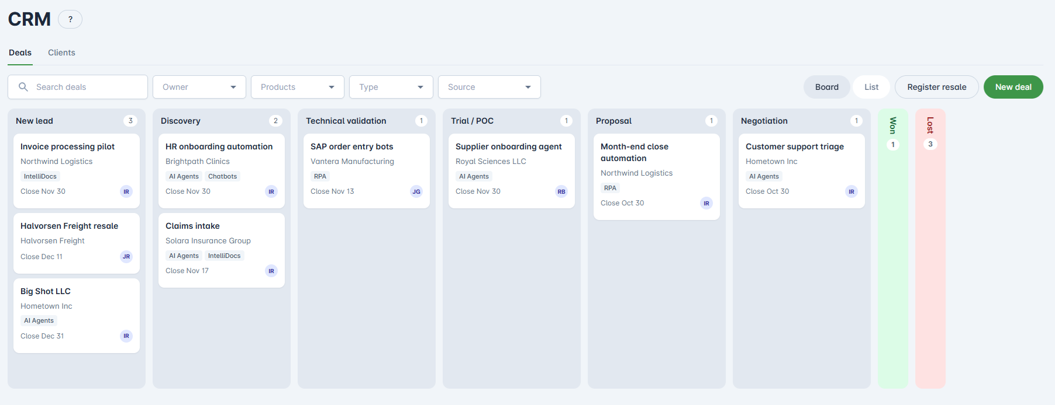
Task: Click IR avatar on Customer support triage
Action: [x=851, y=191]
